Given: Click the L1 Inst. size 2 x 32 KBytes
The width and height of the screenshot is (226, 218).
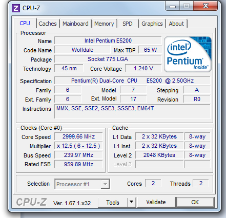Looking at the screenshot, I should click(x=159, y=146).
